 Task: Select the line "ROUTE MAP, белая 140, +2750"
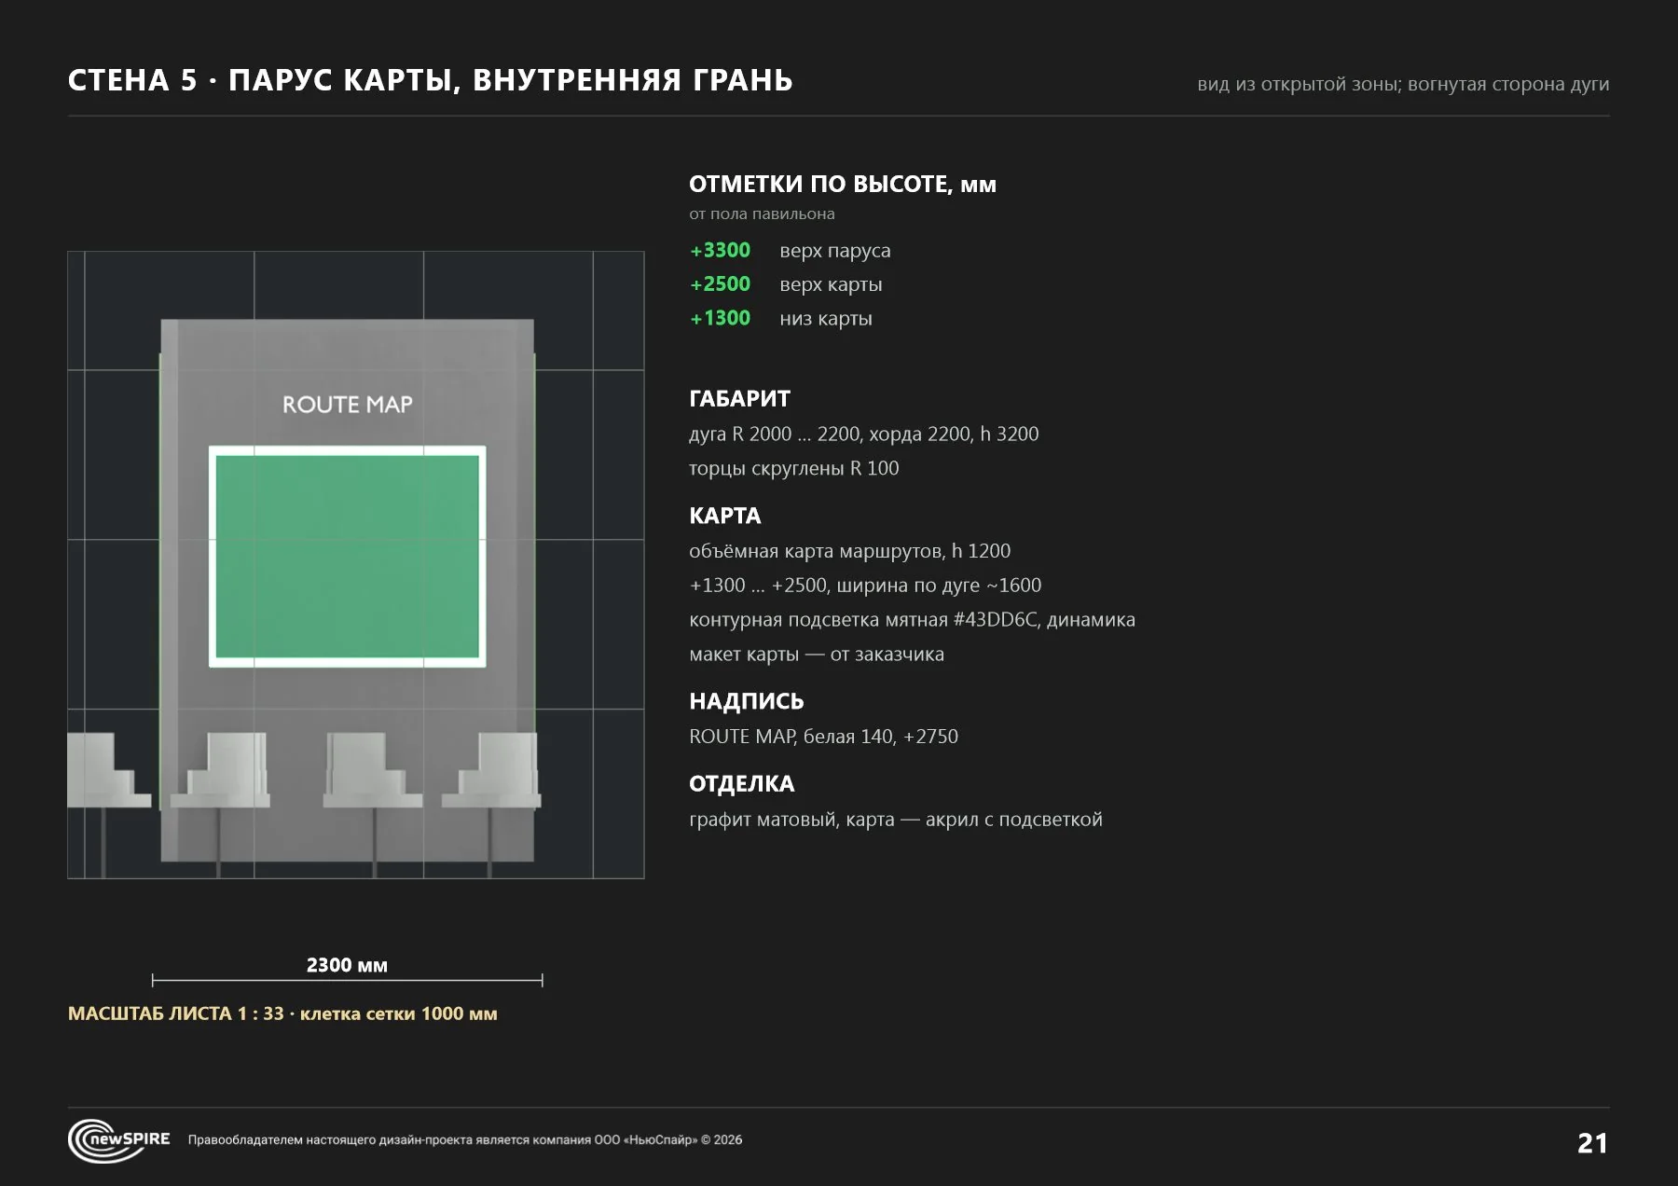tap(824, 737)
